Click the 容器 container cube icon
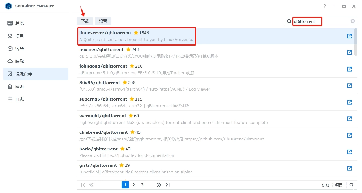Image resolution: width=362 pixels, height=193 pixels. (10, 49)
